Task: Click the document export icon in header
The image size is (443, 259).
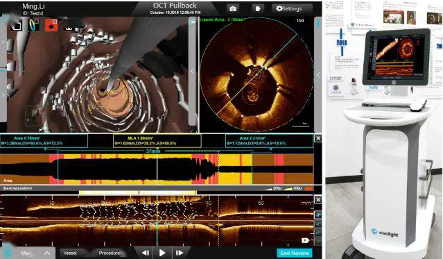Action: [258, 8]
